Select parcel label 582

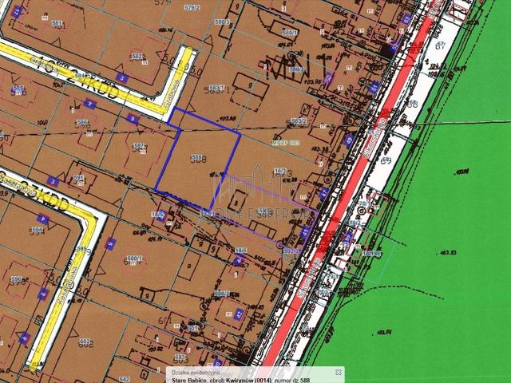coord(137,57)
